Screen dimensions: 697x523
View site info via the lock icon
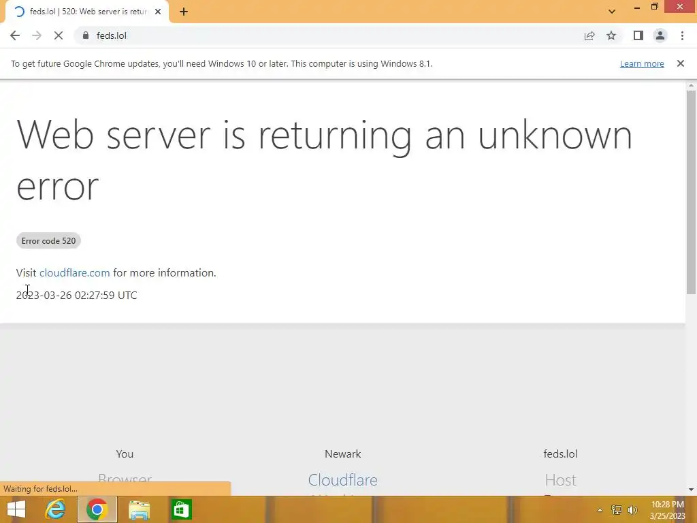click(86, 35)
